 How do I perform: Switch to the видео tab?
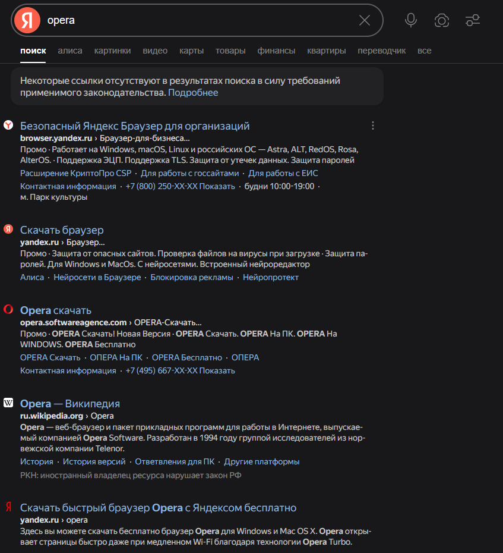point(155,51)
